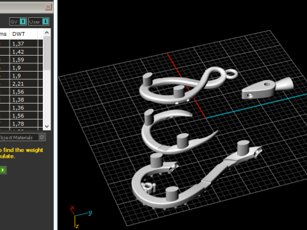Viewport: 307px width, 230px height.
Task: Click the Object Materials button
Action: click(x=22, y=137)
